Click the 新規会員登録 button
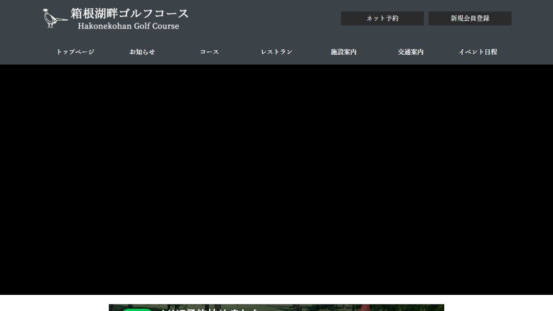This screenshot has width=553, height=311. point(470,18)
